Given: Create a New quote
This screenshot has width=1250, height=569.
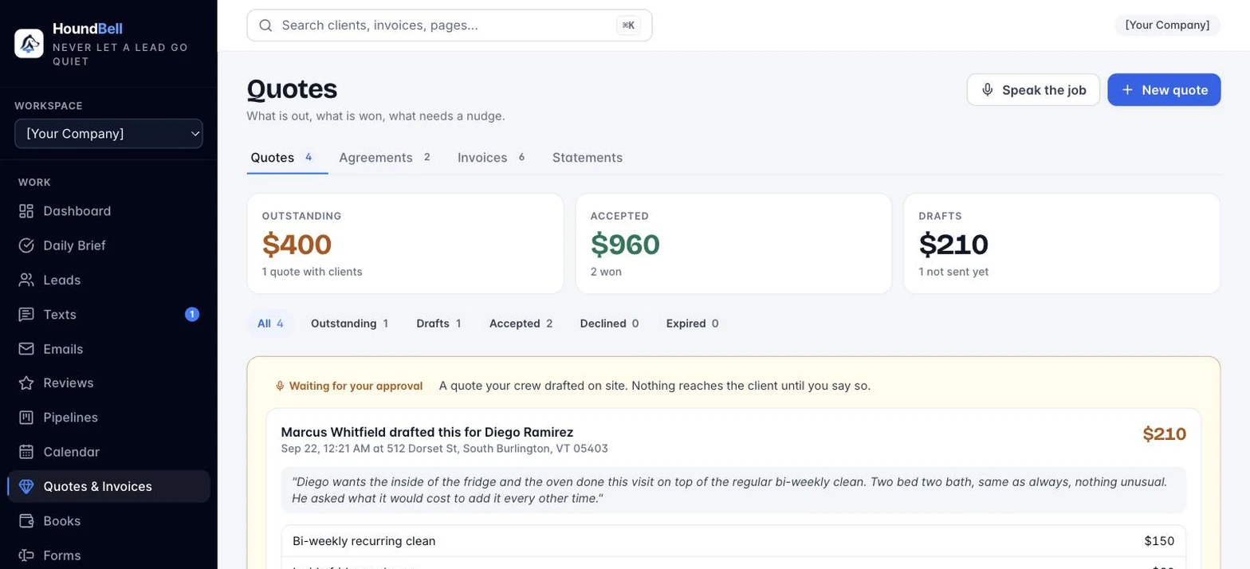Looking at the screenshot, I should (1164, 90).
